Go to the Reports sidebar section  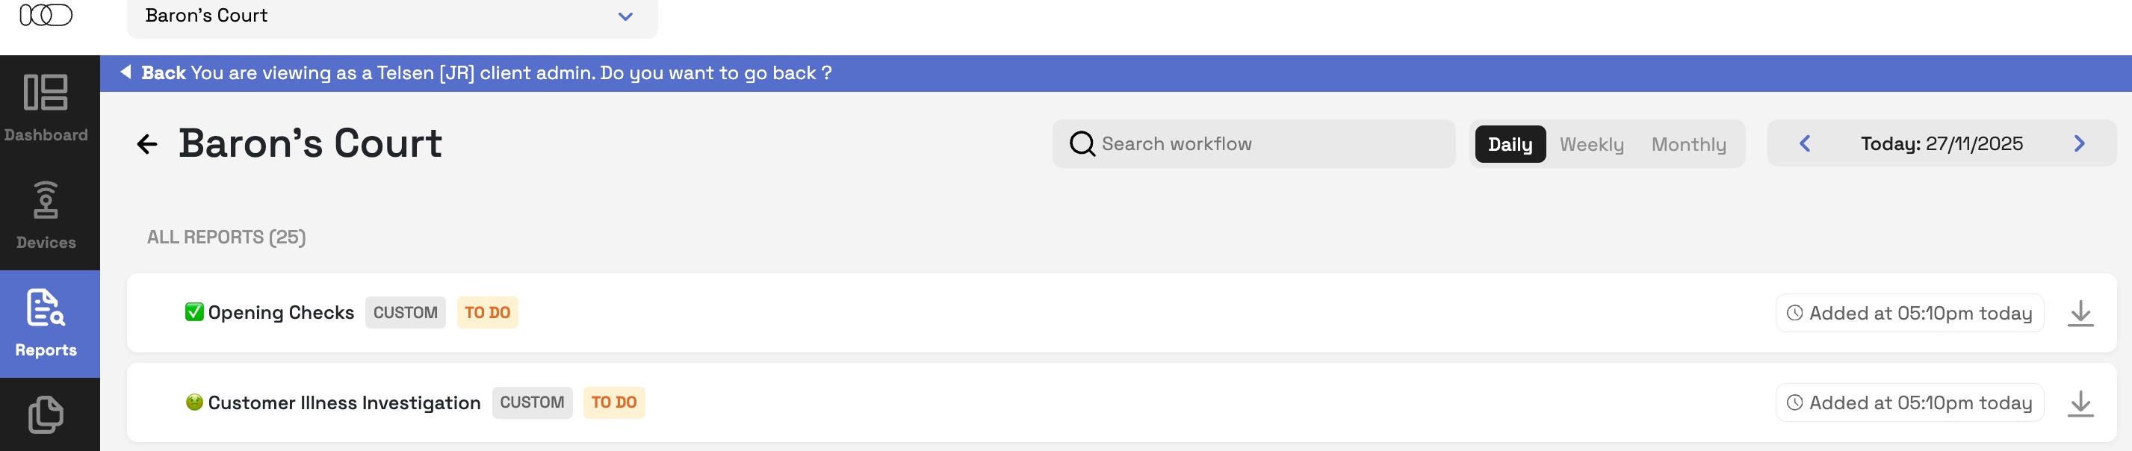pyautogui.click(x=46, y=323)
